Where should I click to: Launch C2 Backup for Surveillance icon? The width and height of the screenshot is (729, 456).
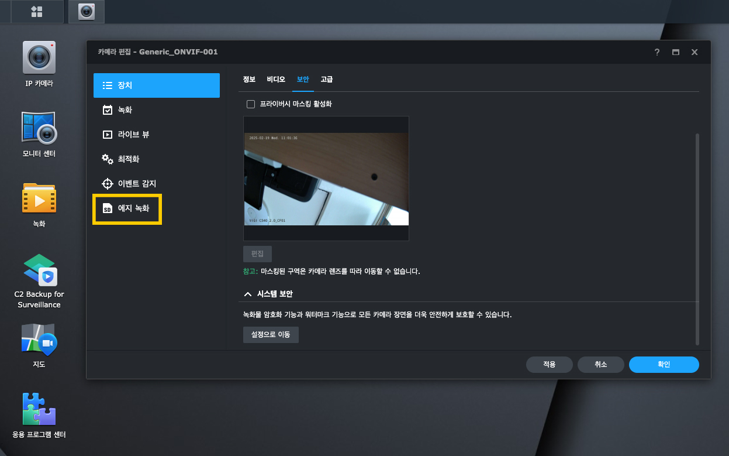(39, 269)
